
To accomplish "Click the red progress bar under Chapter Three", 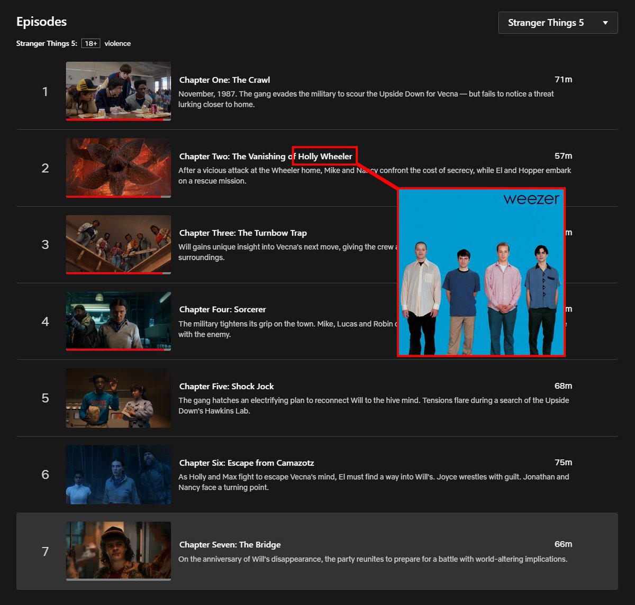I will (116, 274).
